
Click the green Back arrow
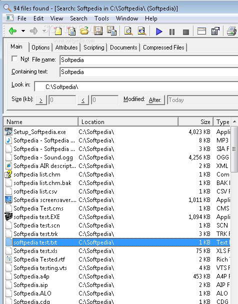(x=12, y=31)
